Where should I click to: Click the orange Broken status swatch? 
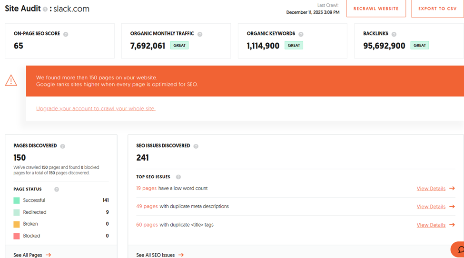tap(17, 224)
